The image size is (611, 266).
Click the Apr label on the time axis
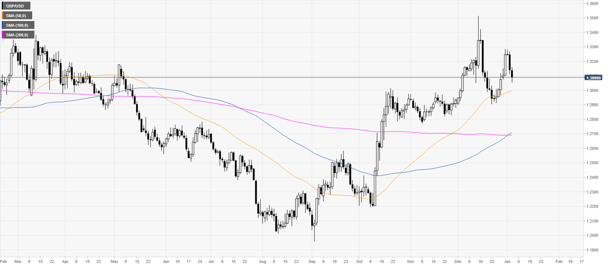click(65, 262)
